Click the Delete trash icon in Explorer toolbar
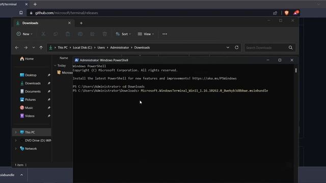Viewport: 326px width, 183px height. tap(104, 34)
